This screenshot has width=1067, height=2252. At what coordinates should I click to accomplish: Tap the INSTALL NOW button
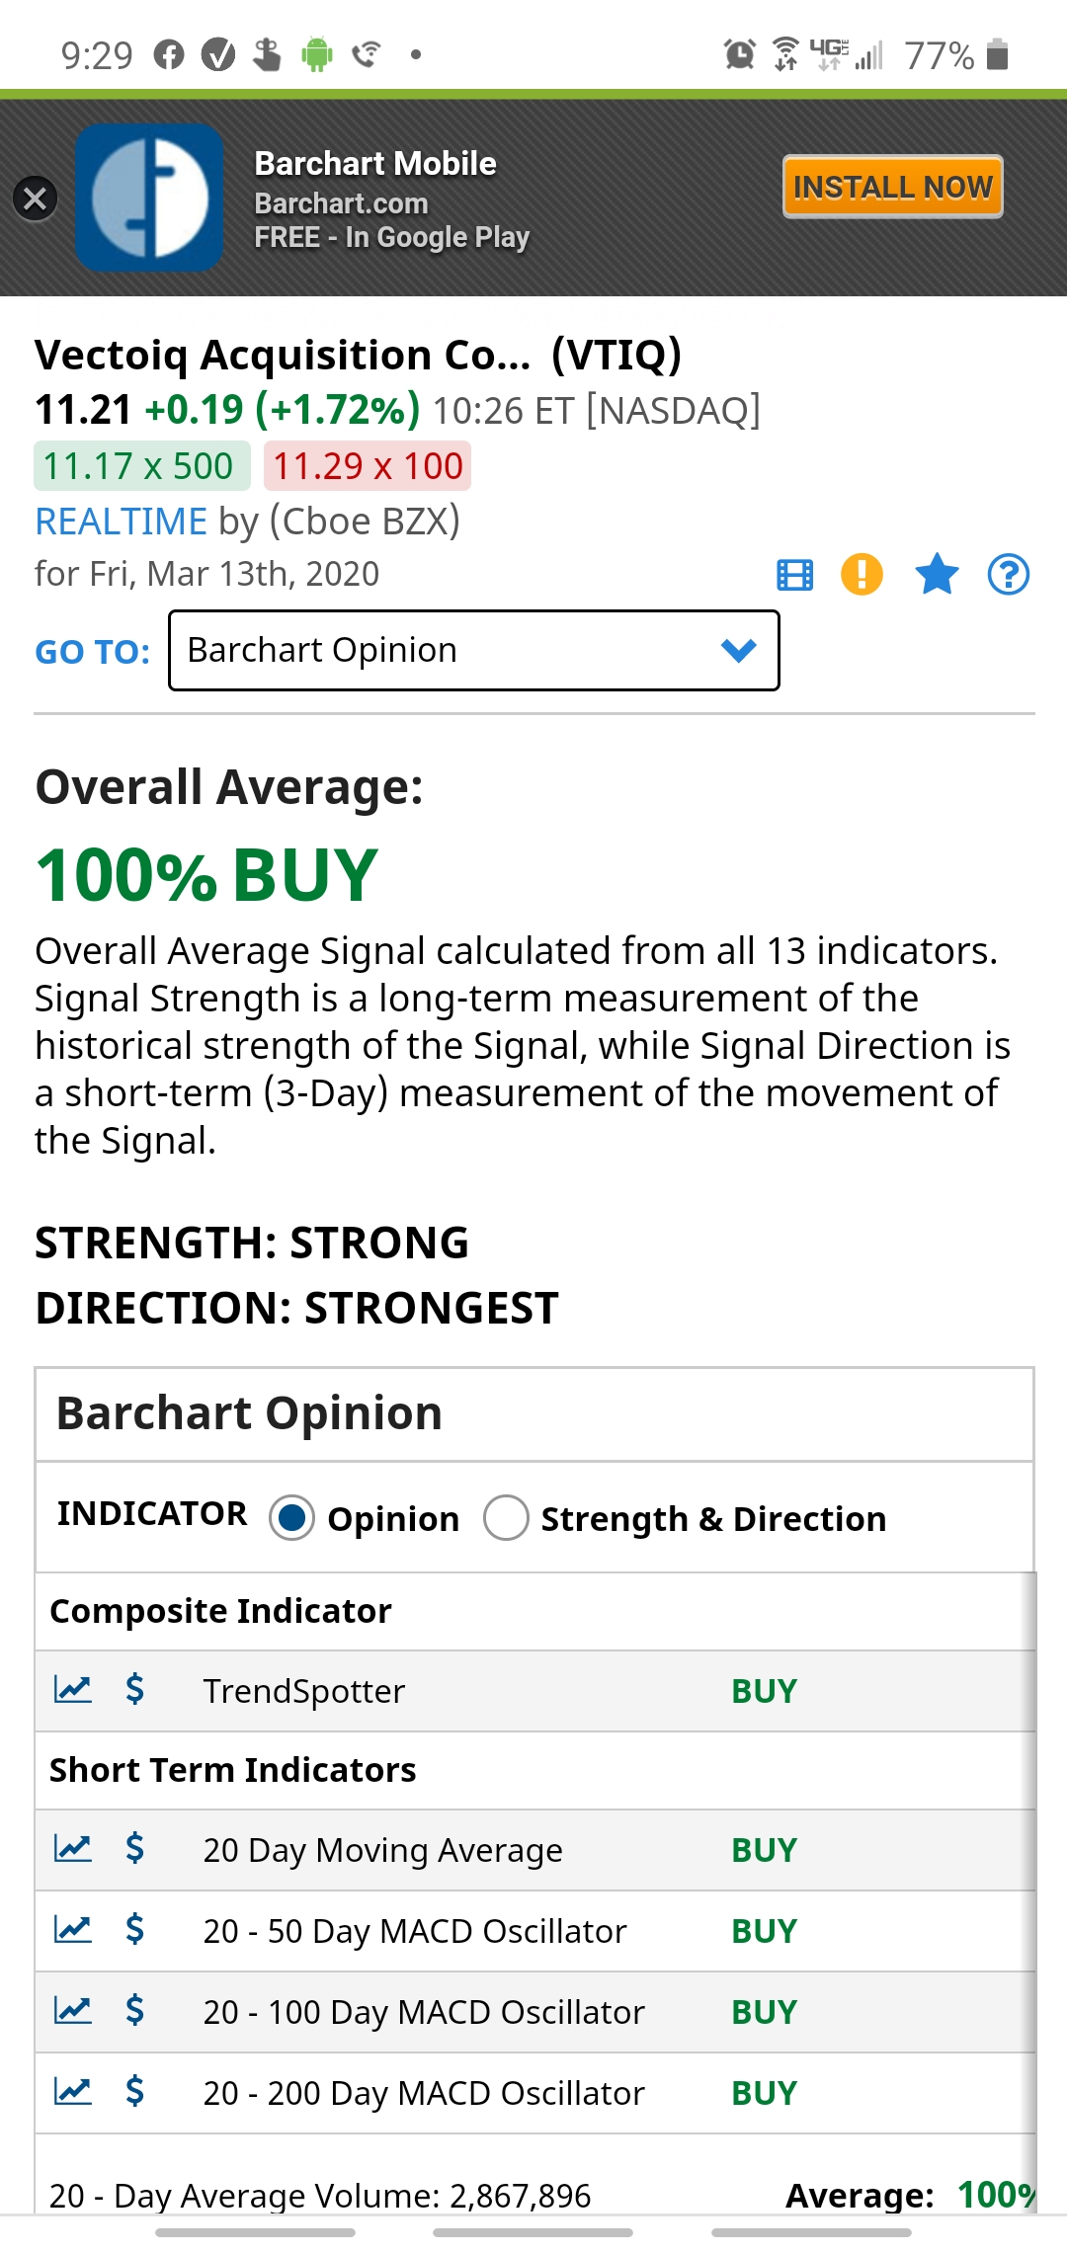(x=893, y=187)
